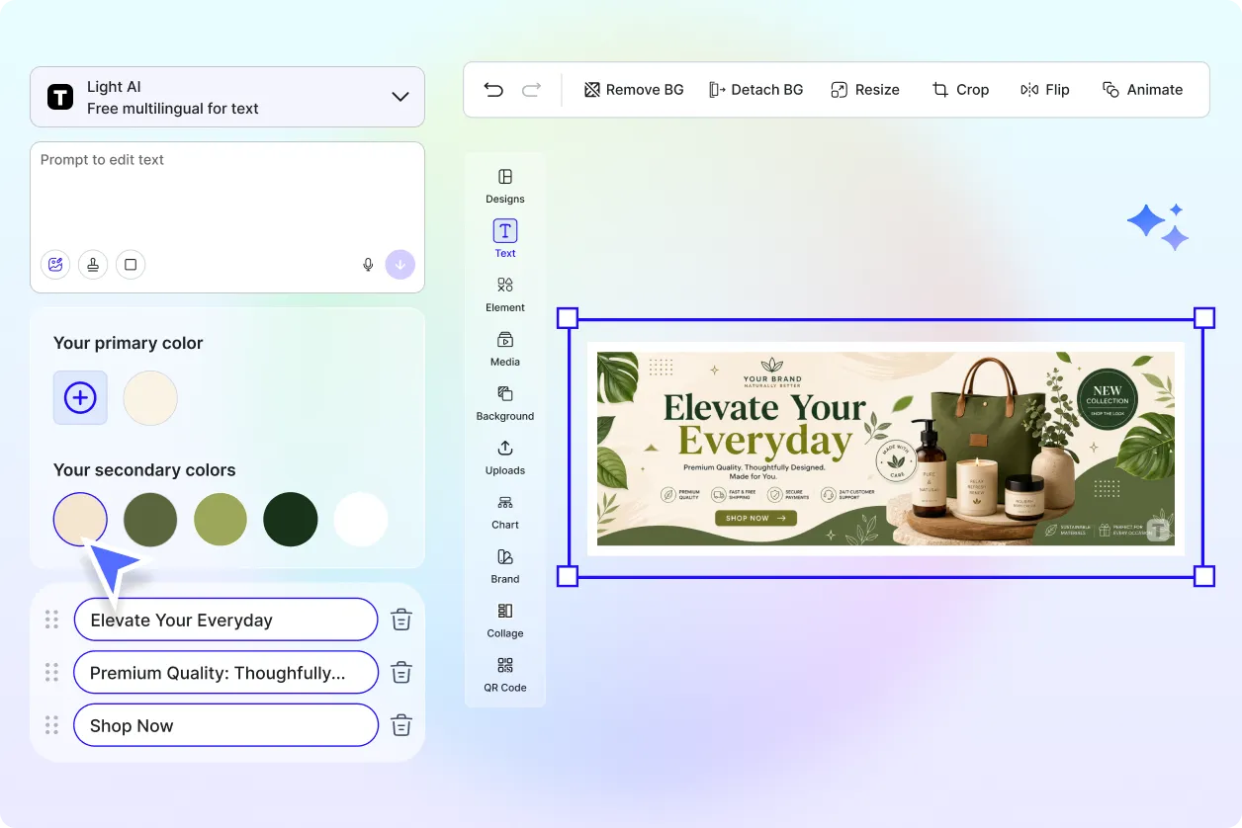Expand the Light AI model dropdown
The height and width of the screenshot is (828, 1242).
pyautogui.click(x=400, y=97)
